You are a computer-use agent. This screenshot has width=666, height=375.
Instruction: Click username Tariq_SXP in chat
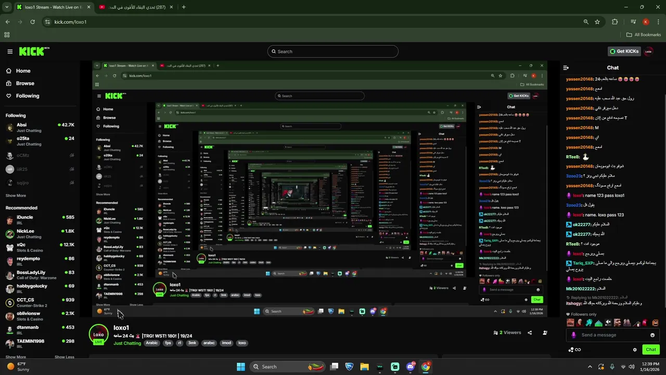tap(583, 263)
